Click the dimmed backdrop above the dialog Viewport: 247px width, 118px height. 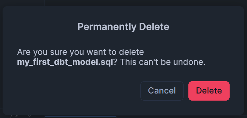click(x=142, y=3)
